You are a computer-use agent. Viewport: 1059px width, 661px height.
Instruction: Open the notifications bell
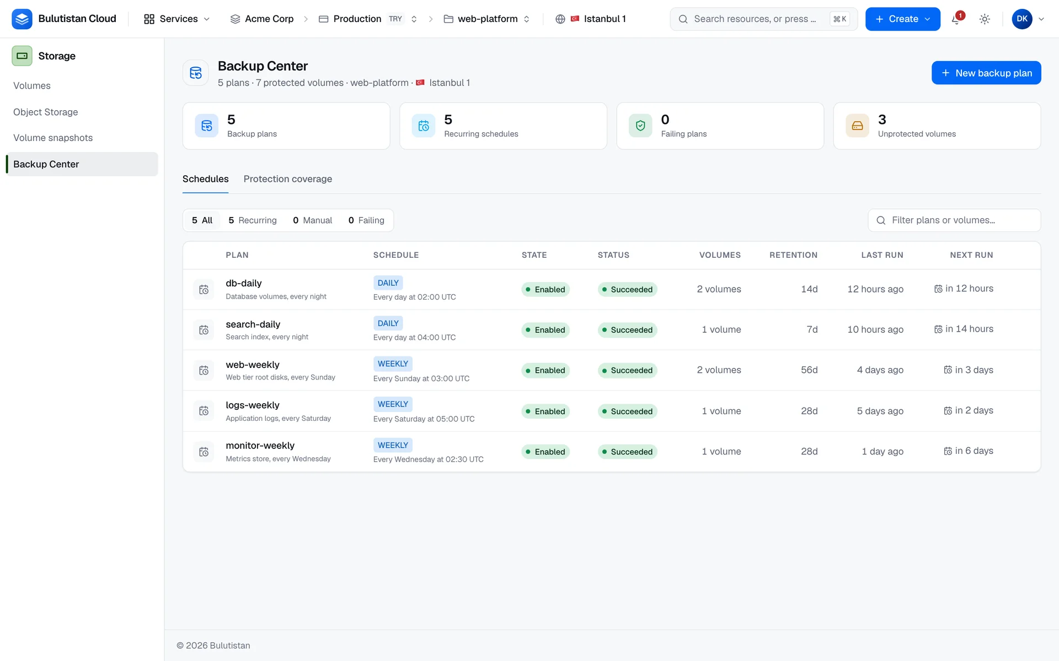(x=956, y=19)
